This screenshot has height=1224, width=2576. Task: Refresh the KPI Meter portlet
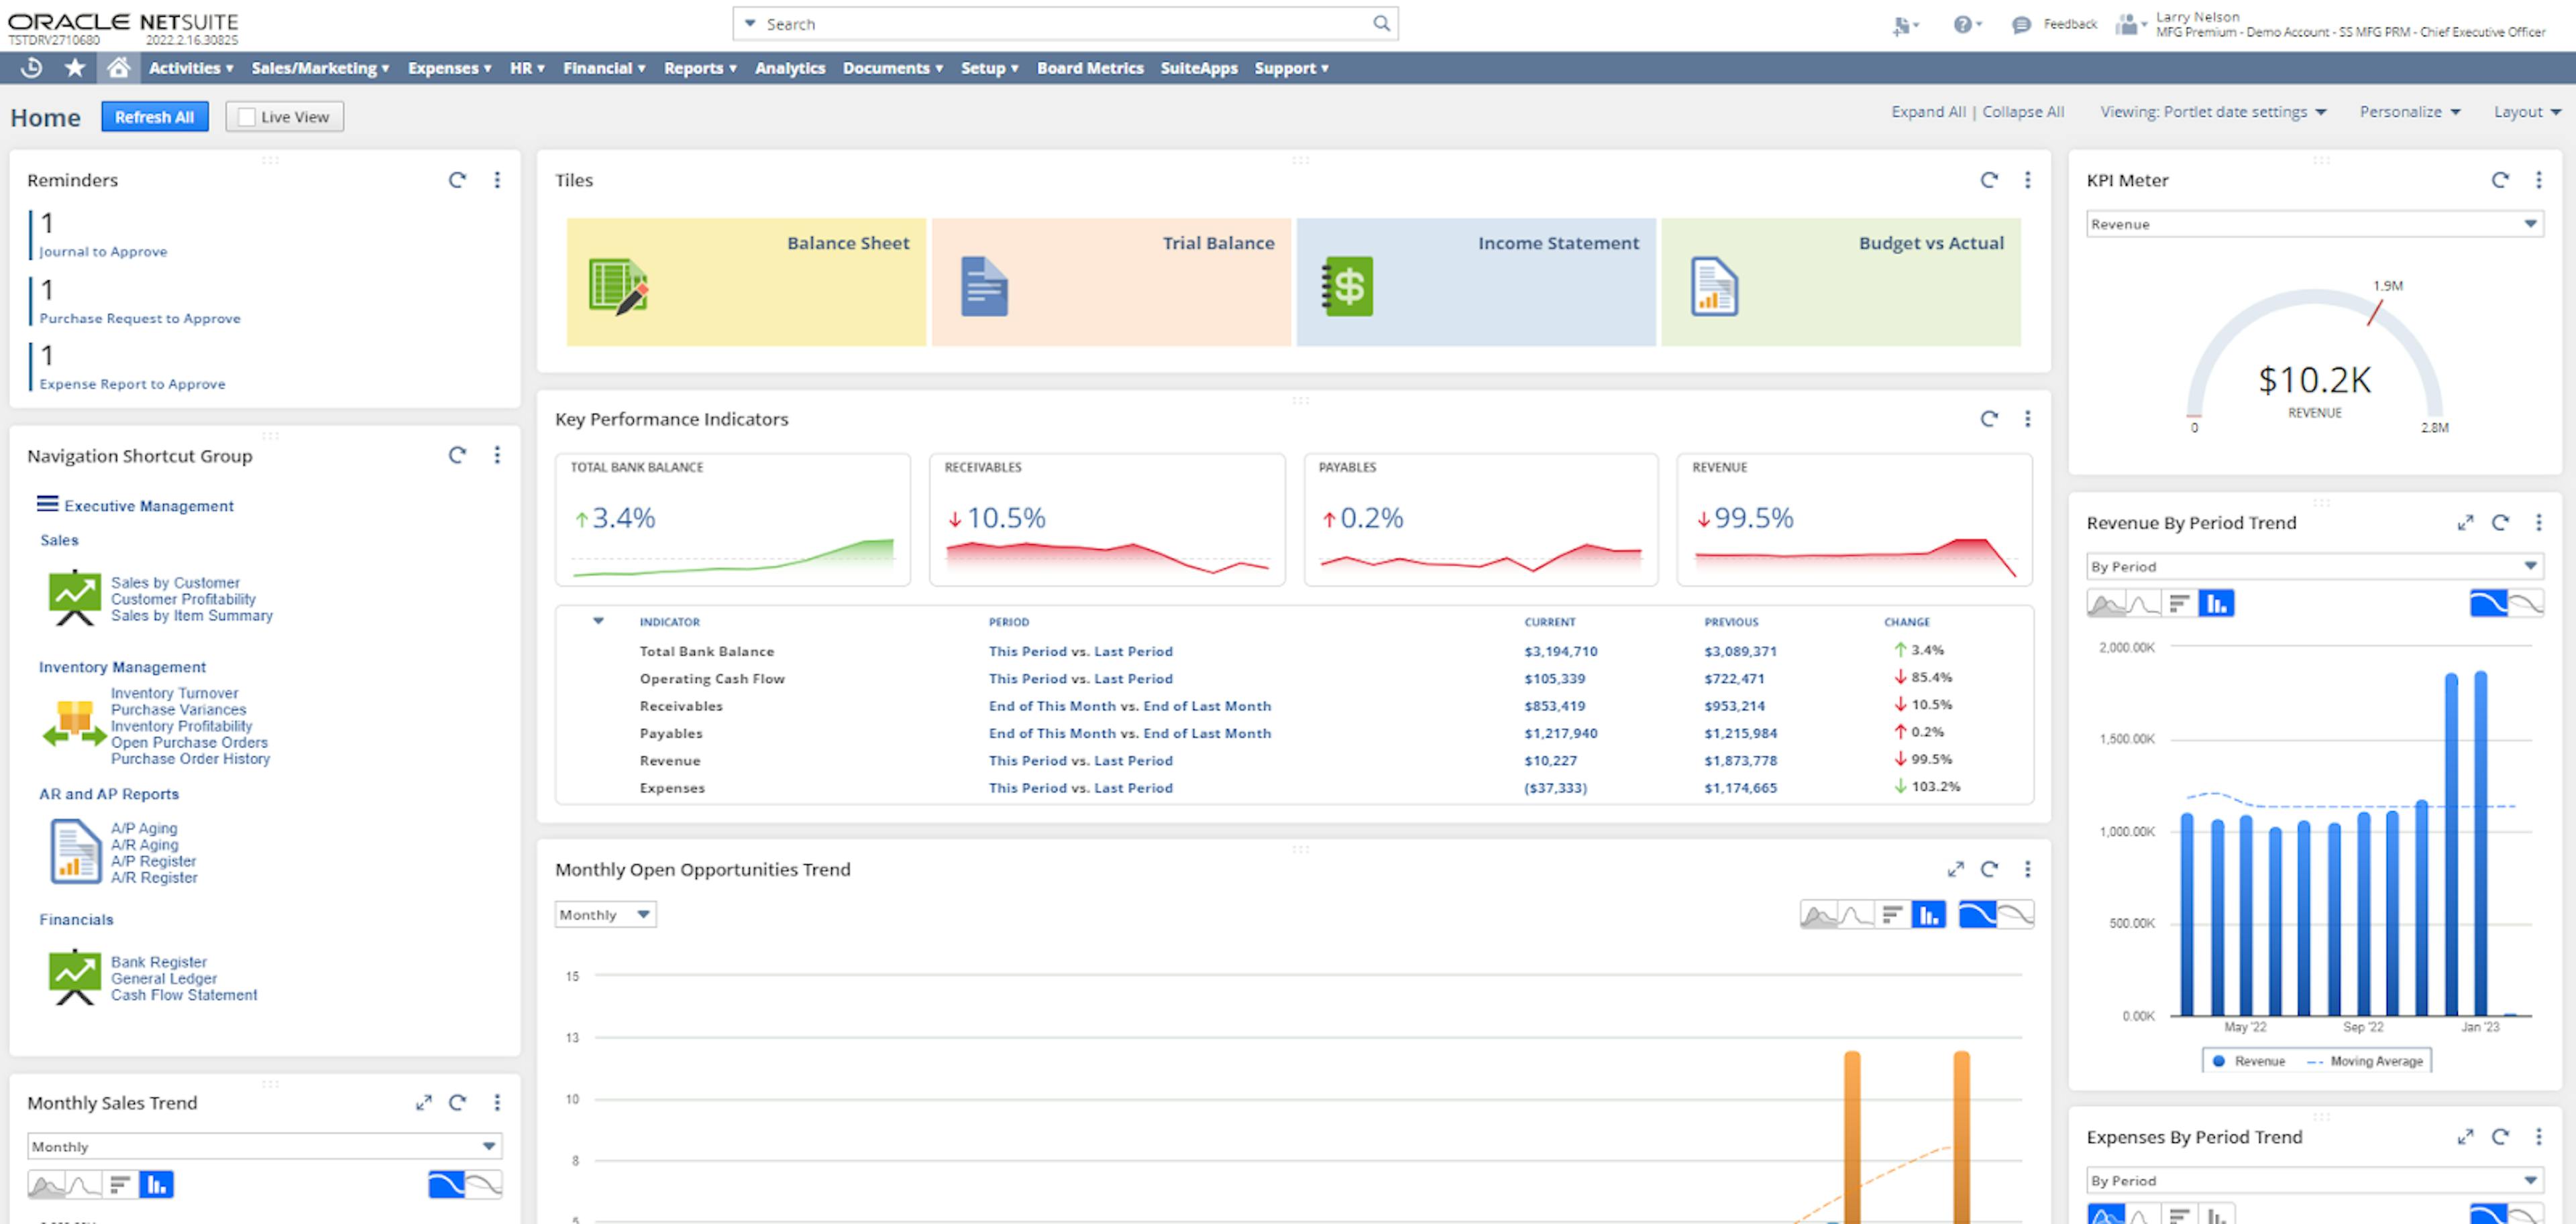(2499, 180)
